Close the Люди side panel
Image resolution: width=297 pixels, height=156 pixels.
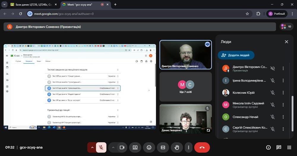tap(286, 42)
